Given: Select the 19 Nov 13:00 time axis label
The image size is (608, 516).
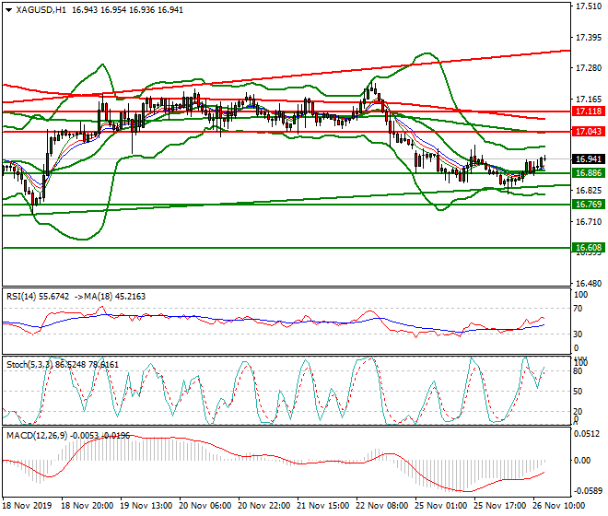Looking at the screenshot, I should [146, 506].
